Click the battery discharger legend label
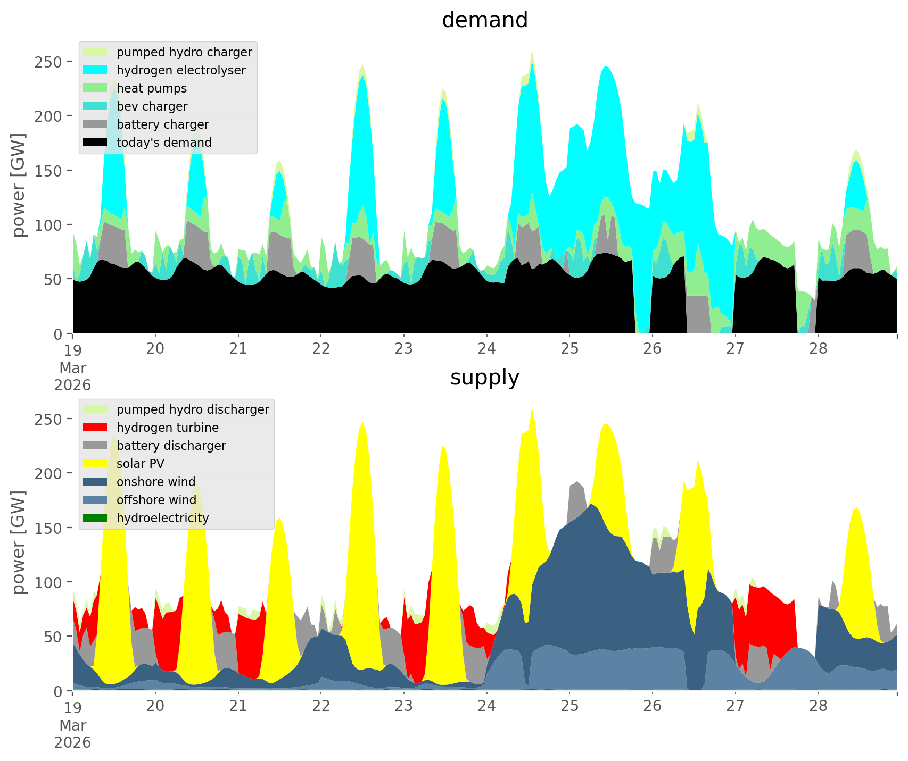This screenshot has width=908, height=761. coord(171,446)
